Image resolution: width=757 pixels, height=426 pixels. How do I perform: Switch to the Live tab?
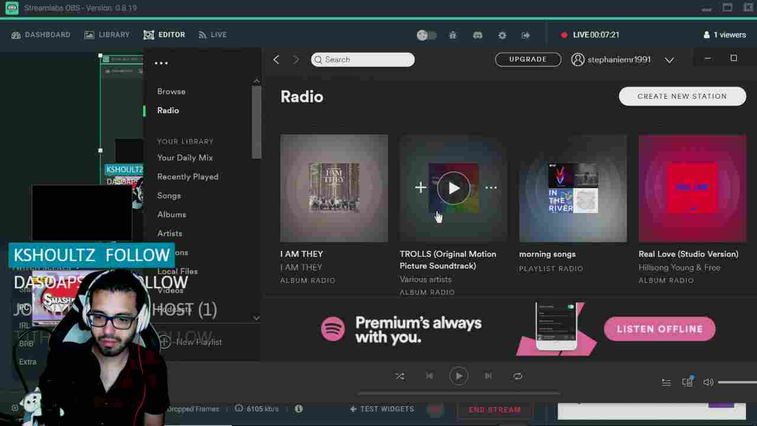(212, 35)
